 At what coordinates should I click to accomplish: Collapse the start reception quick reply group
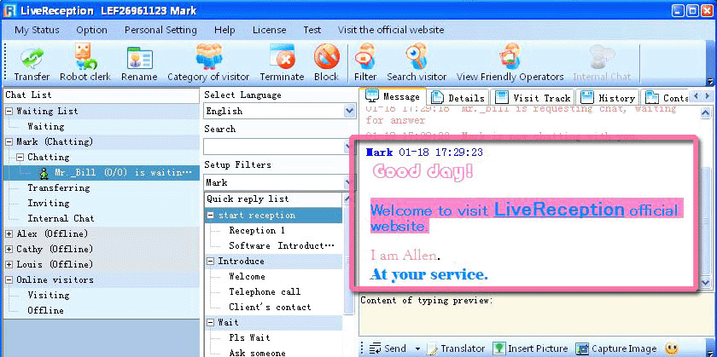[210, 215]
